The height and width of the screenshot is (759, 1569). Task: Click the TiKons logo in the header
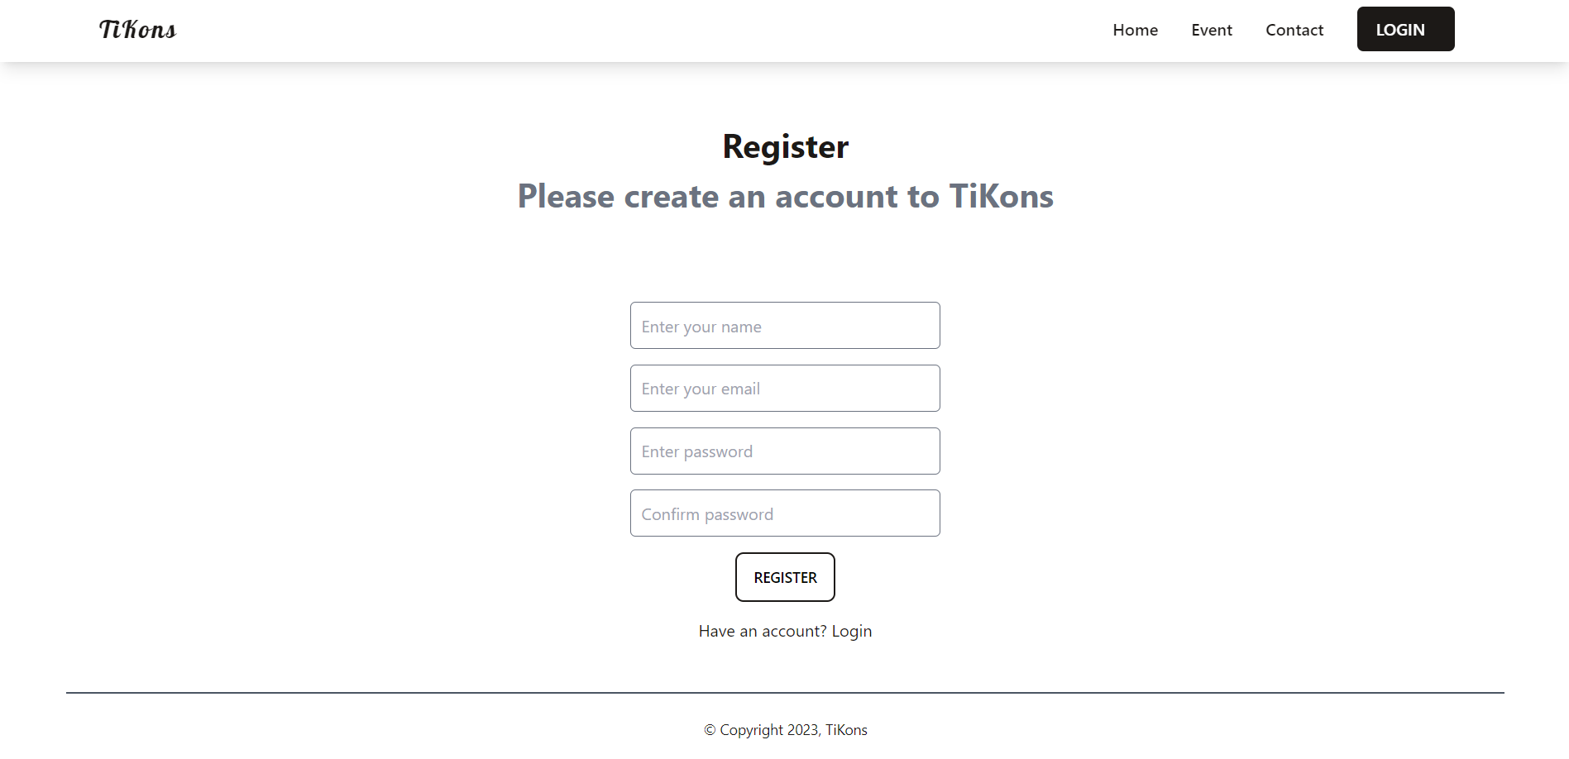(136, 29)
